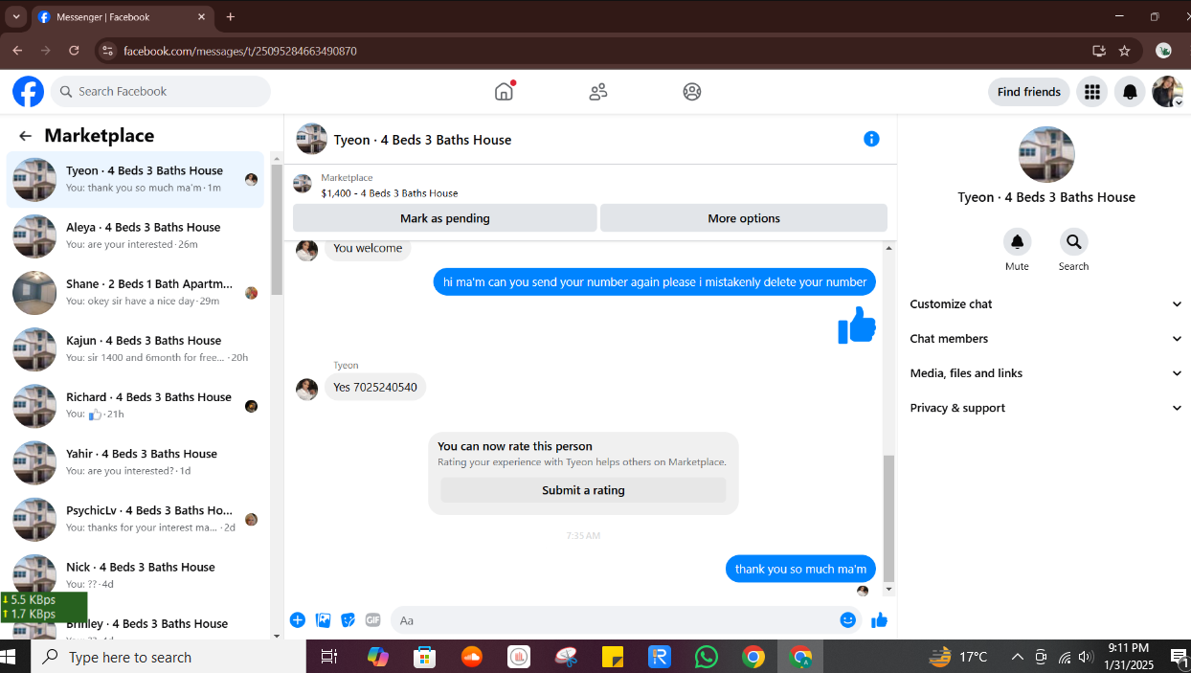Go back using the Marketplace arrow
This screenshot has height=673, width=1191.
click(x=25, y=136)
